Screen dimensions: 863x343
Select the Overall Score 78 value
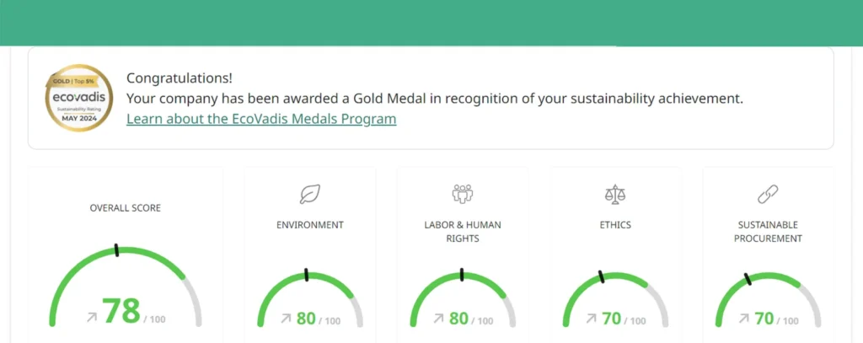point(121,310)
